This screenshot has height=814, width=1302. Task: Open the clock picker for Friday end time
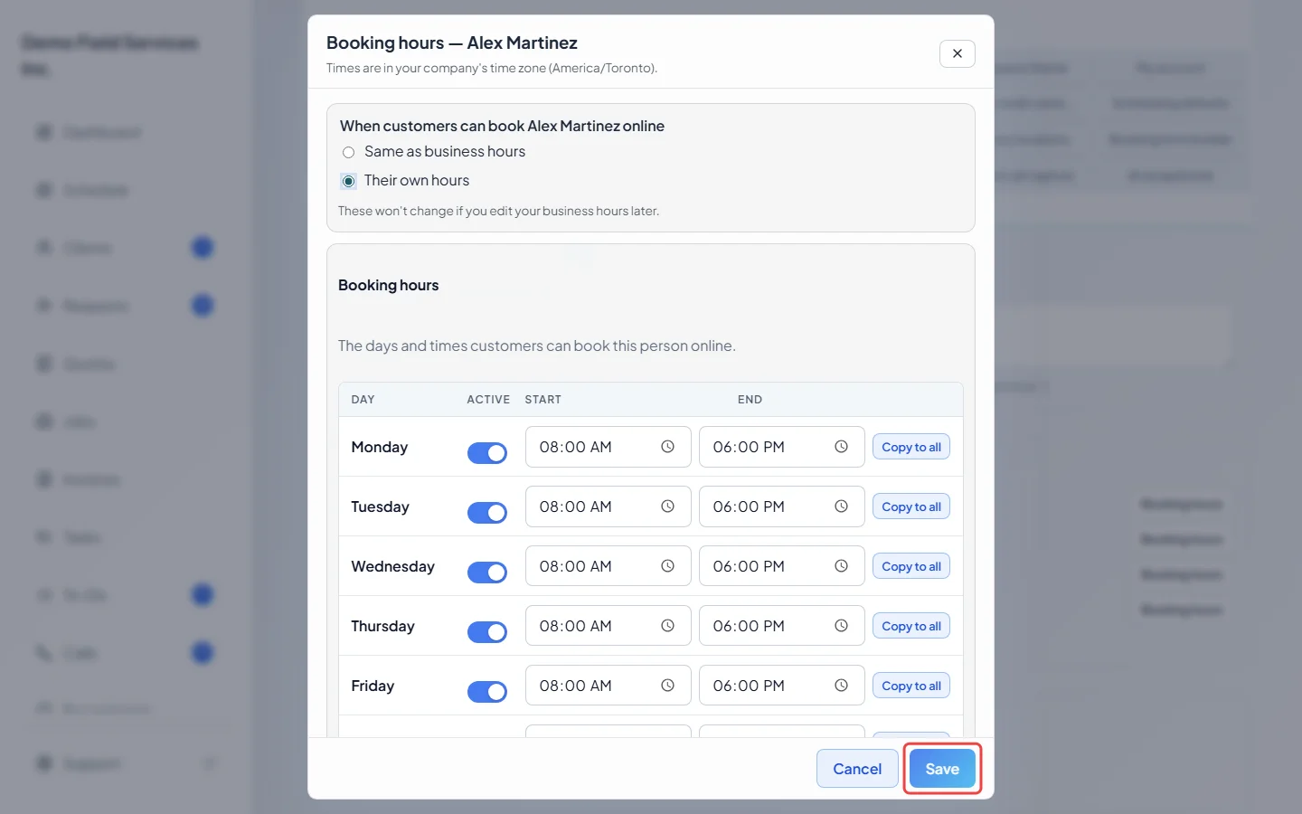[x=841, y=686]
